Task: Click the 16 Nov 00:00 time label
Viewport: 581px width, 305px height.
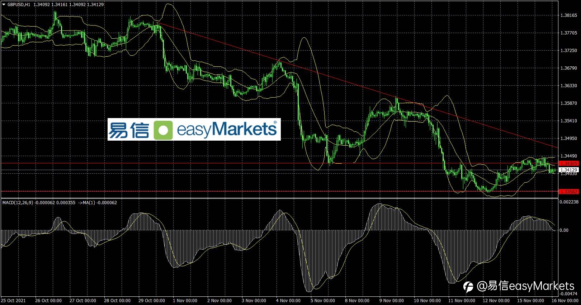Action: [x=565, y=301]
